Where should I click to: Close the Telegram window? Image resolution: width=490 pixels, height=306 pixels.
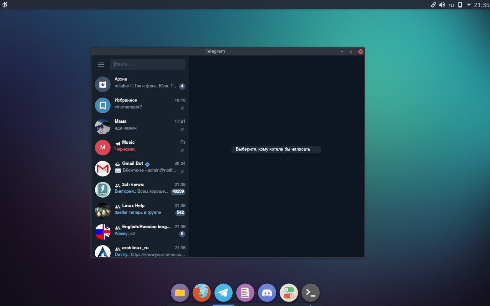pyautogui.click(x=361, y=51)
